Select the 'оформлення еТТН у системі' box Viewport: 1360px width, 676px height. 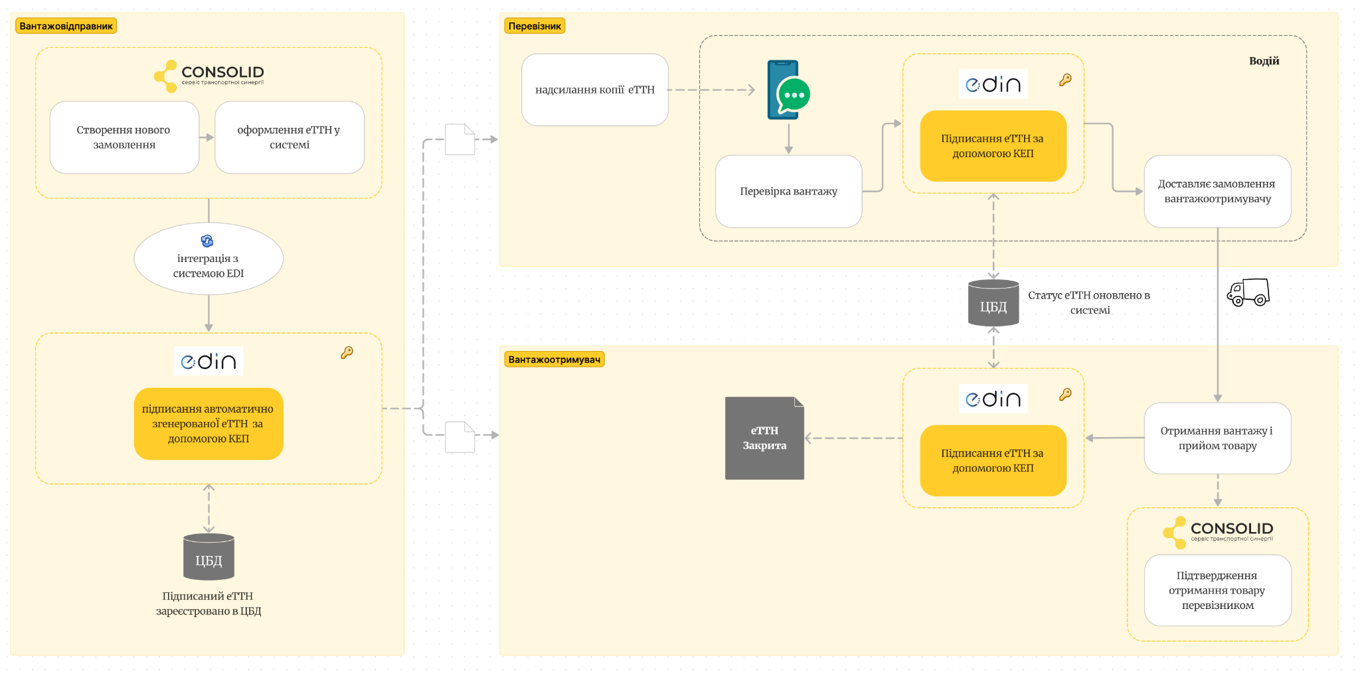pyautogui.click(x=290, y=137)
